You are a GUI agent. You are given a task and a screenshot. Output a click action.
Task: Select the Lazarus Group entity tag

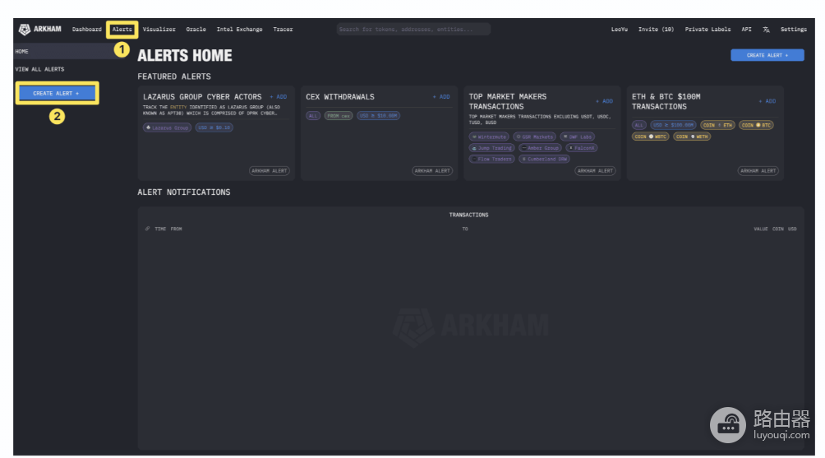(168, 127)
